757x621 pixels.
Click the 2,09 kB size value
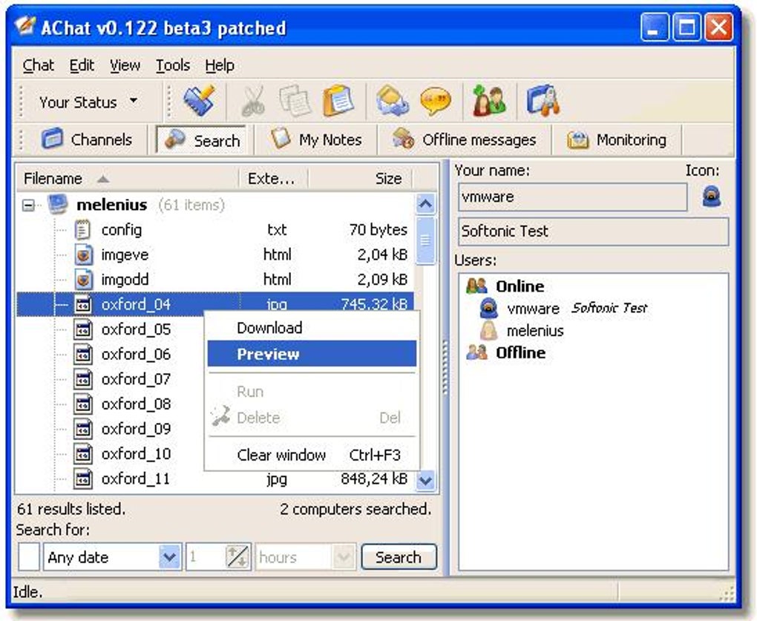tap(382, 280)
